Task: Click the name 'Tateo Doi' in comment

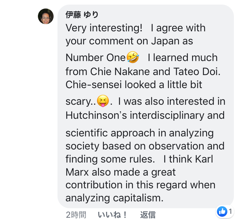Action: point(196,72)
